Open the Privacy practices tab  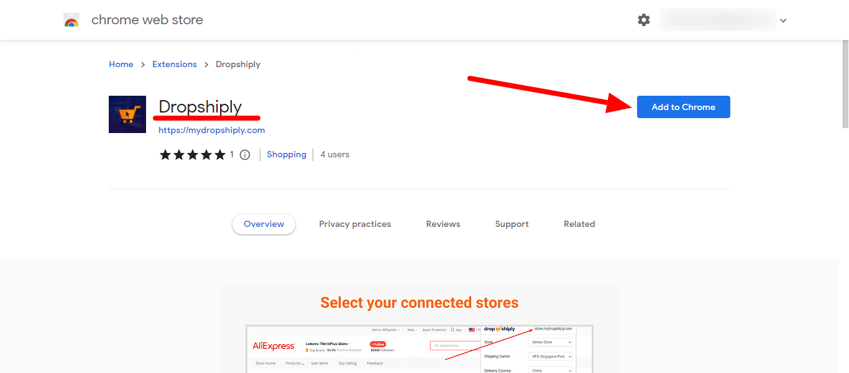[355, 224]
